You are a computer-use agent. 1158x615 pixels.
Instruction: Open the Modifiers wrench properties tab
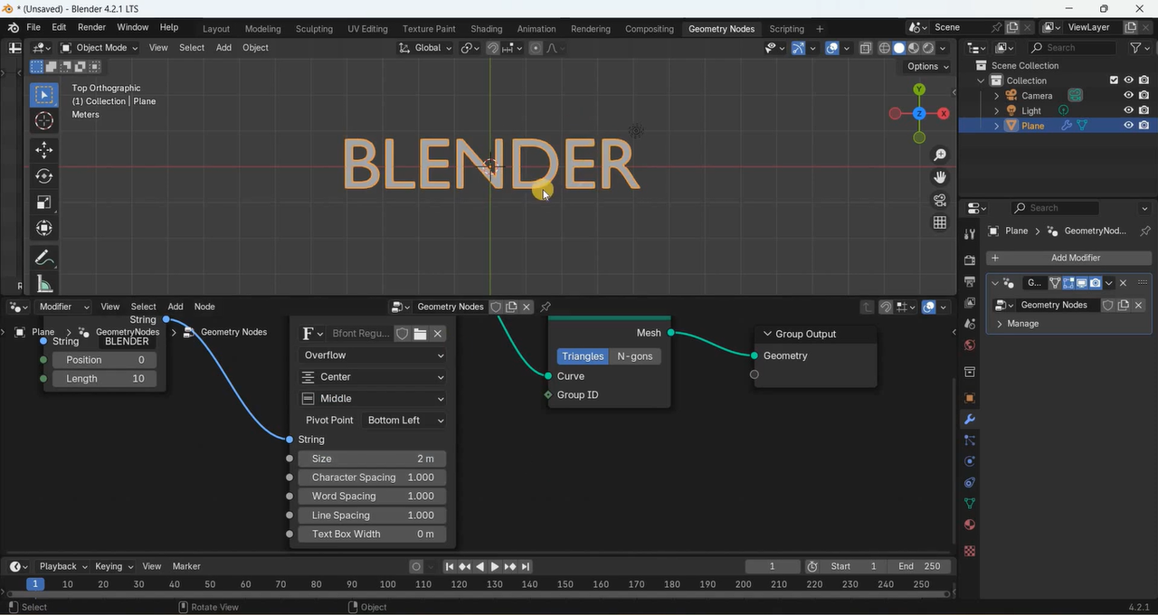coord(970,420)
